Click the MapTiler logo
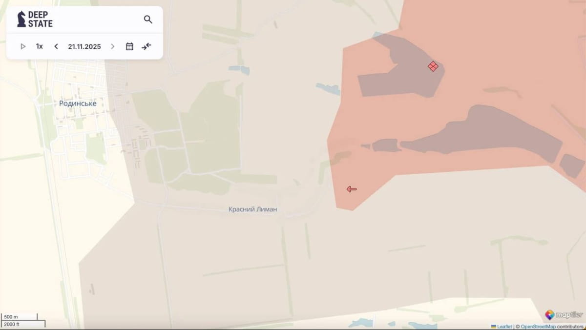Image resolution: width=586 pixels, height=330 pixels. click(x=564, y=315)
